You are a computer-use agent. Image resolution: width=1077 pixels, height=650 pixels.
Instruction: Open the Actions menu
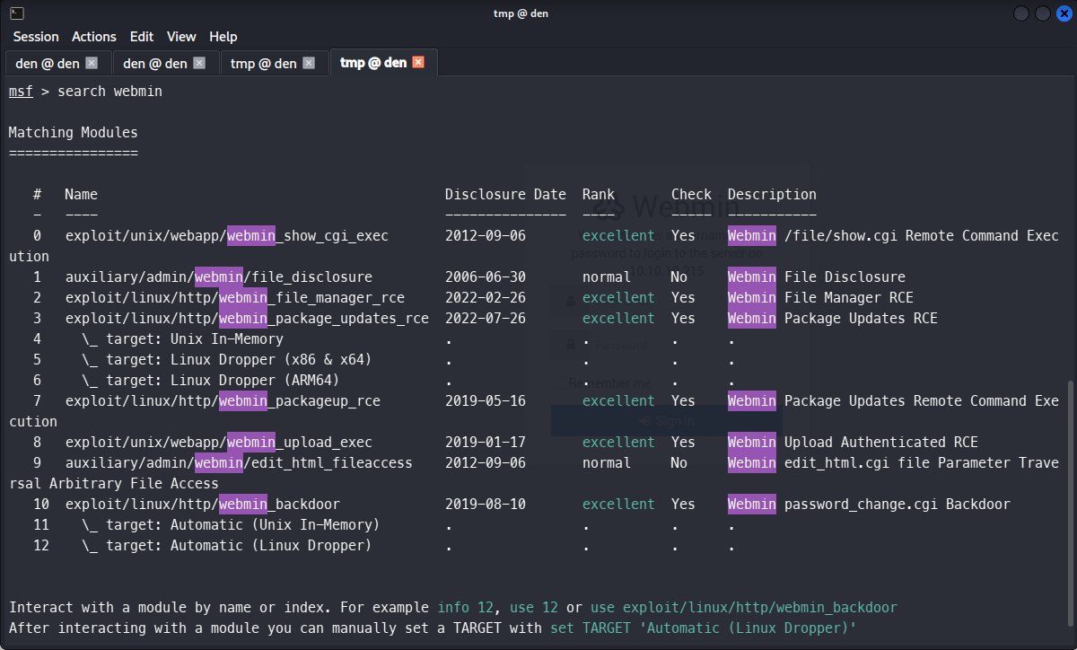click(x=94, y=37)
